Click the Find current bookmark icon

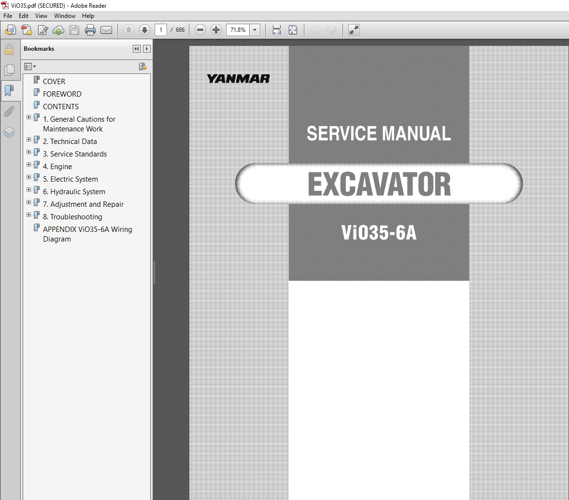tap(143, 66)
